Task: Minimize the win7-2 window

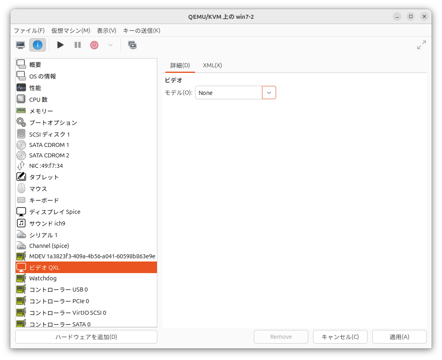Action: [x=397, y=16]
